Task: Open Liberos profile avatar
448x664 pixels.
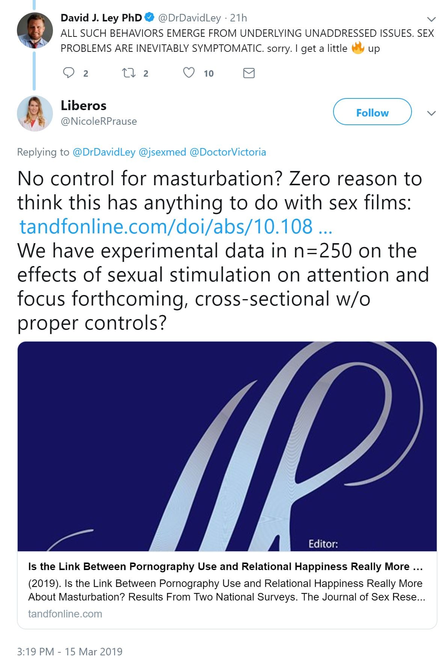Action: (x=35, y=113)
